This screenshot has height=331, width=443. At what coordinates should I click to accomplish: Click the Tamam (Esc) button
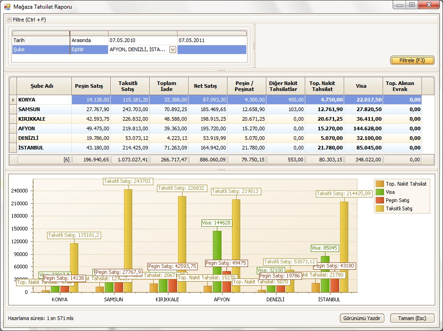click(412, 318)
